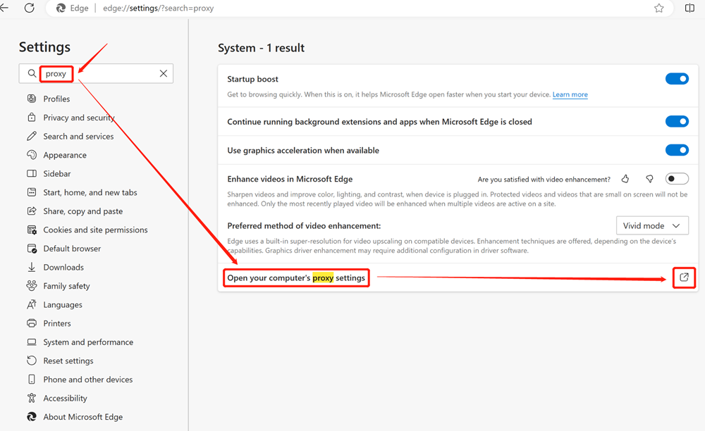This screenshot has height=431, width=705.
Task: Open split screen icon in toolbar
Action: 689,8
